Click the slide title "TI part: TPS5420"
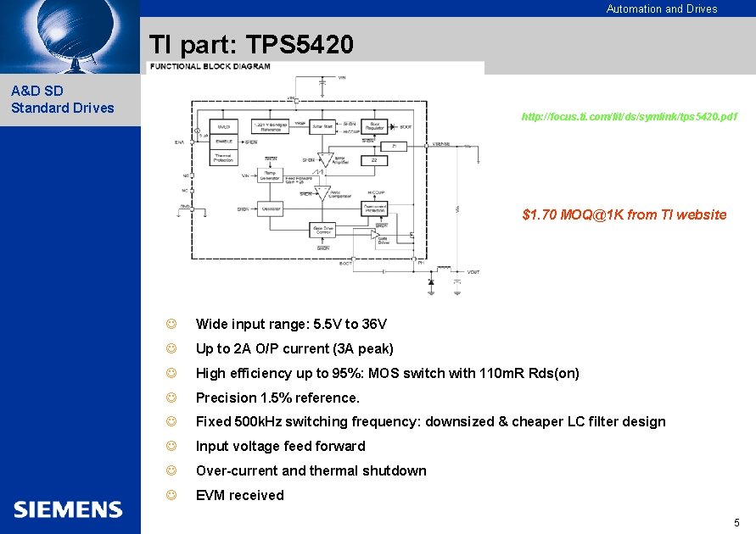Screen dimensions: 756x534 pyautogui.click(x=251, y=44)
